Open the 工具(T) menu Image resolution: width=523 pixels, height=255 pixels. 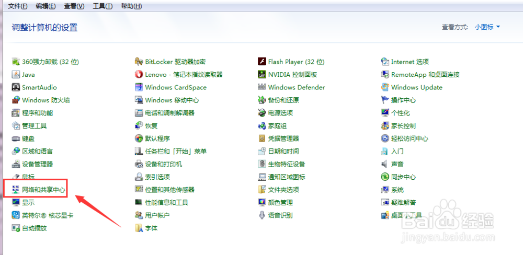103,6
